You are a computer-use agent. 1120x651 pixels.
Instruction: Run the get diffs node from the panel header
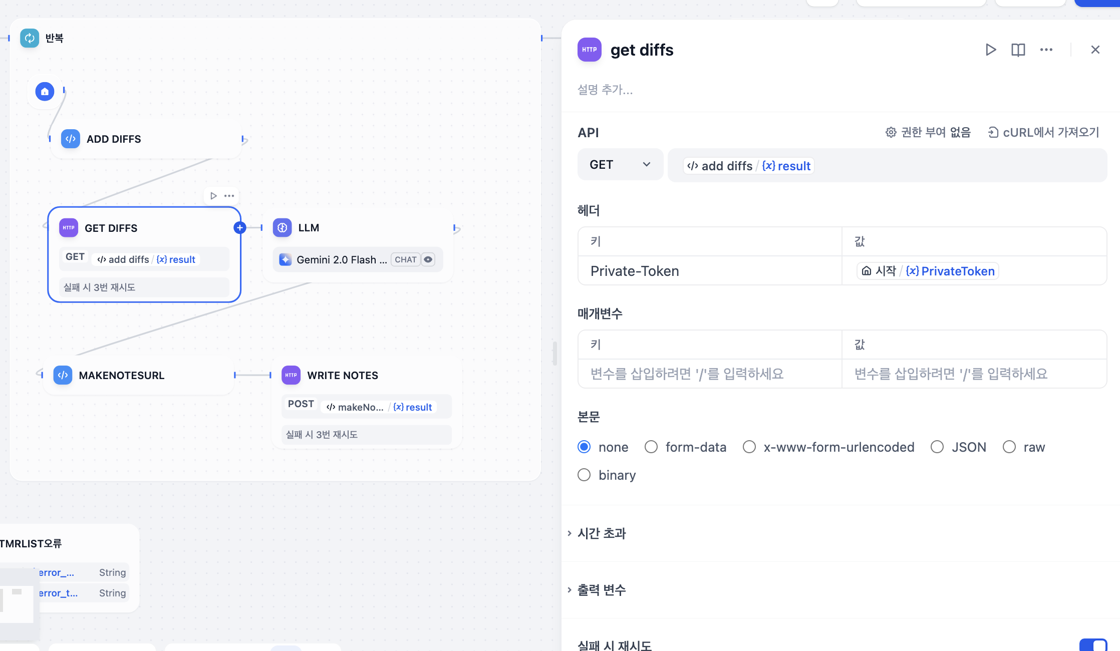tap(990, 50)
